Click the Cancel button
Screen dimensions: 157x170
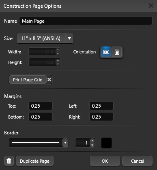[138, 161]
